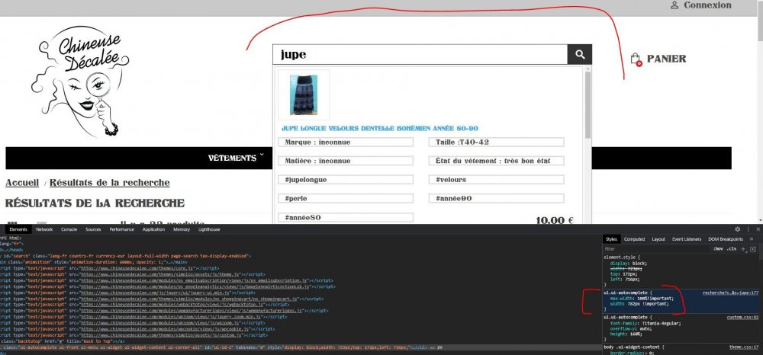Click Résultats de la recherche breadcrumb
The height and width of the screenshot is (355, 763).
click(109, 183)
